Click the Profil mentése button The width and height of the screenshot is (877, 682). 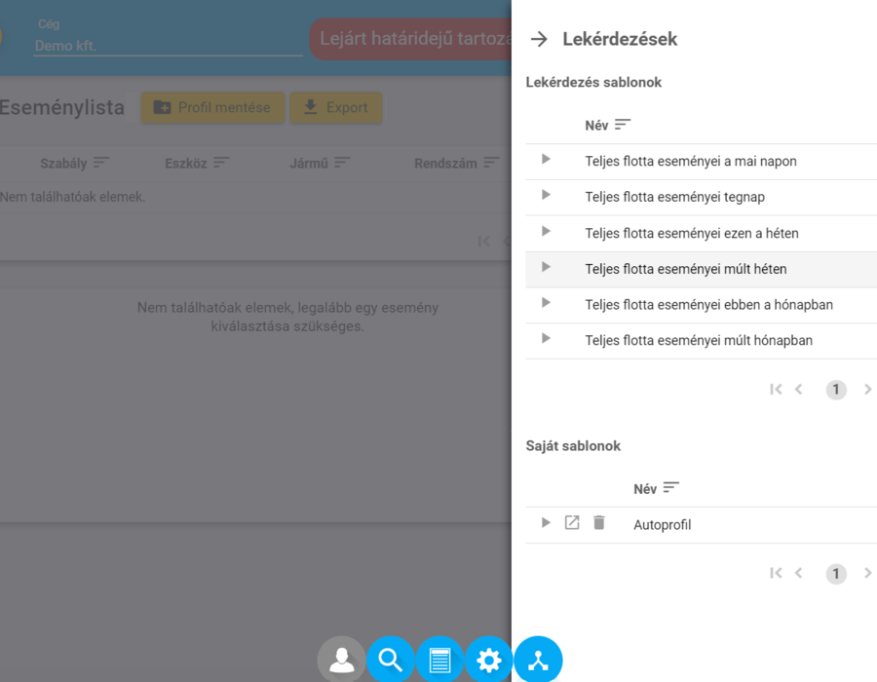[212, 107]
